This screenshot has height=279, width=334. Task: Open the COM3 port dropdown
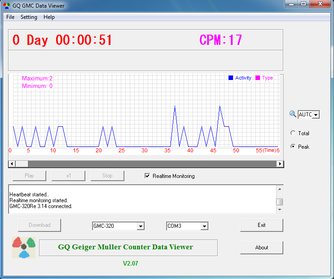pos(204,226)
